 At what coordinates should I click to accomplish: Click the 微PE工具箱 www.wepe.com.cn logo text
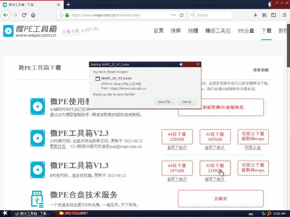pyautogui.click(x=36, y=31)
